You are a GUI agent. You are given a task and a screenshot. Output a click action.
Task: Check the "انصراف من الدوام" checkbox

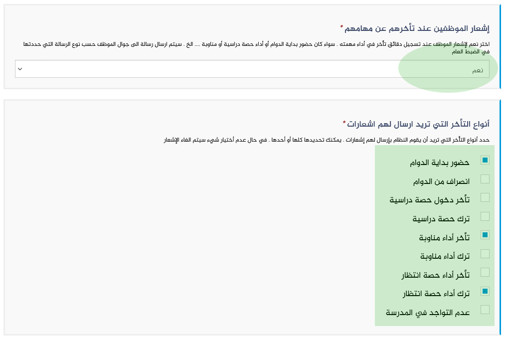coord(485,179)
